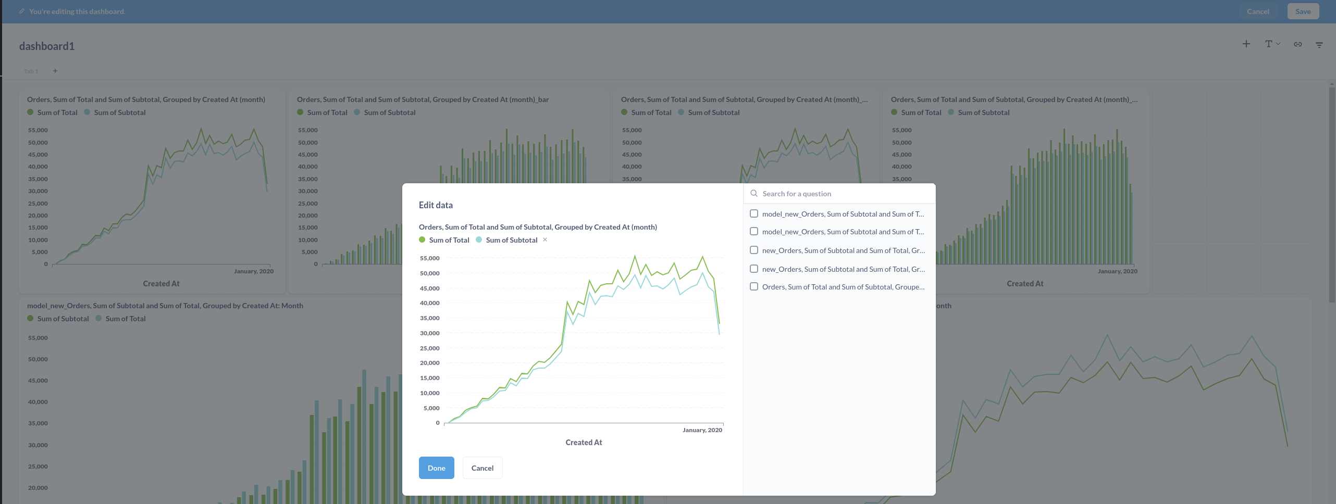Viewport: 1336px width, 504px height.
Task: Focus the Search for a question field
Action: pos(839,193)
